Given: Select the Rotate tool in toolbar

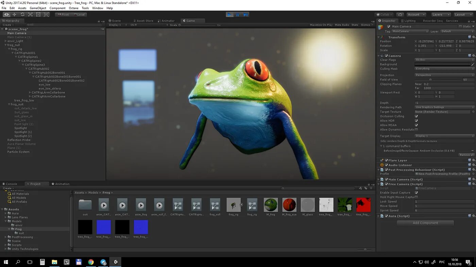Looking at the screenshot, I should tap(22, 15).
